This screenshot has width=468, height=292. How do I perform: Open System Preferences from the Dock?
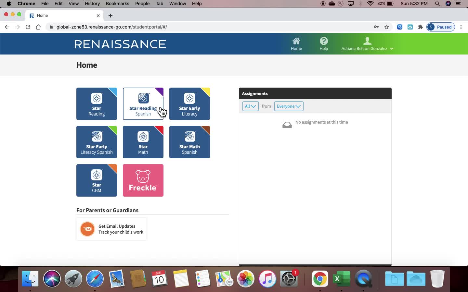pos(289,279)
